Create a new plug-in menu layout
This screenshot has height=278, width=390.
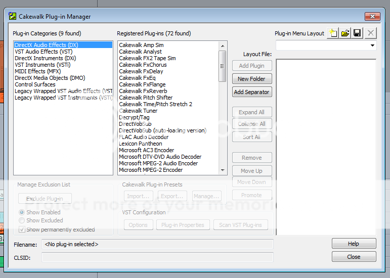click(x=332, y=33)
